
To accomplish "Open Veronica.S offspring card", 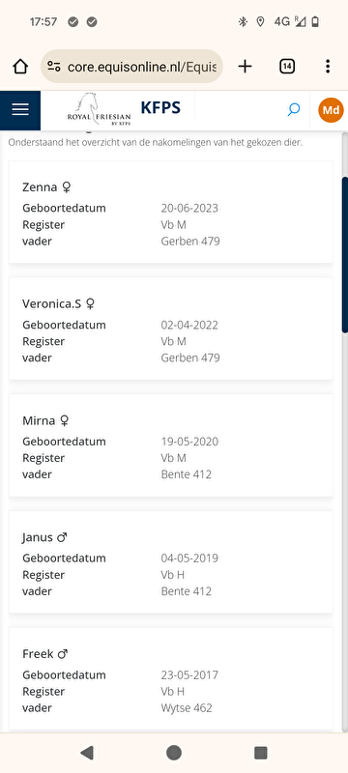I will (x=170, y=329).
